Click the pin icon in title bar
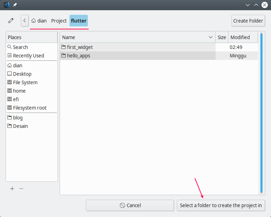271x217 pixels. (15, 5)
